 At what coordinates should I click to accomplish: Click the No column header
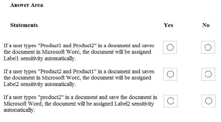pyautogui.click(x=206, y=25)
